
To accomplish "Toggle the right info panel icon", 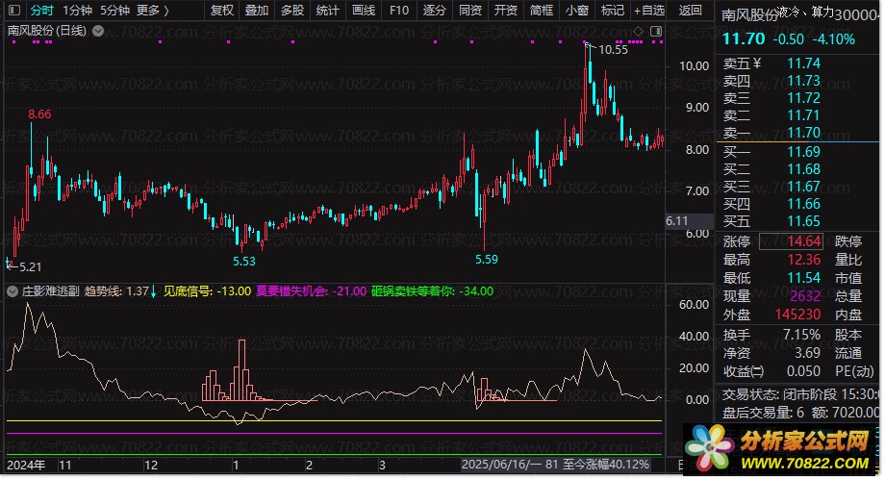I will (656, 31).
